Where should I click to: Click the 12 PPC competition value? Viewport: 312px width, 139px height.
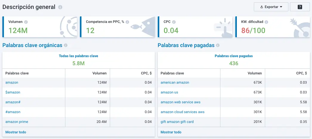90,31
